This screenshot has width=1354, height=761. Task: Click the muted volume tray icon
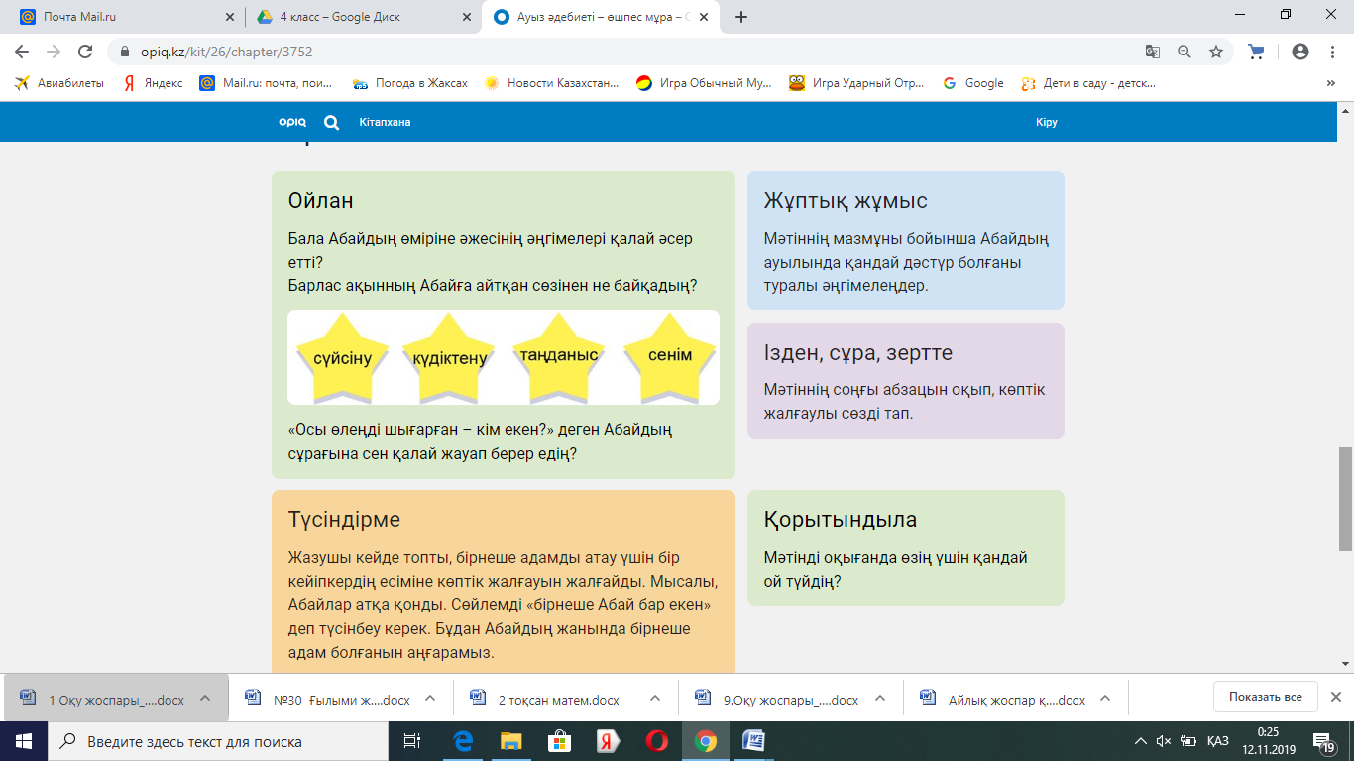pyautogui.click(x=1164, y=741)
